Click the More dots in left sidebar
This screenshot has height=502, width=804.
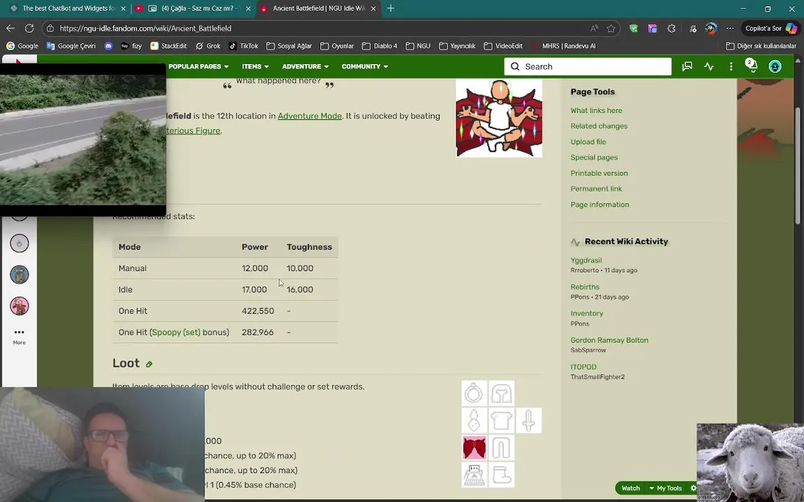[x=20, y=336]
